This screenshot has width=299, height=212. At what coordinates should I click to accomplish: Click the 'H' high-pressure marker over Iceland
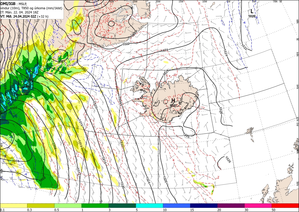tap(173, 100)
